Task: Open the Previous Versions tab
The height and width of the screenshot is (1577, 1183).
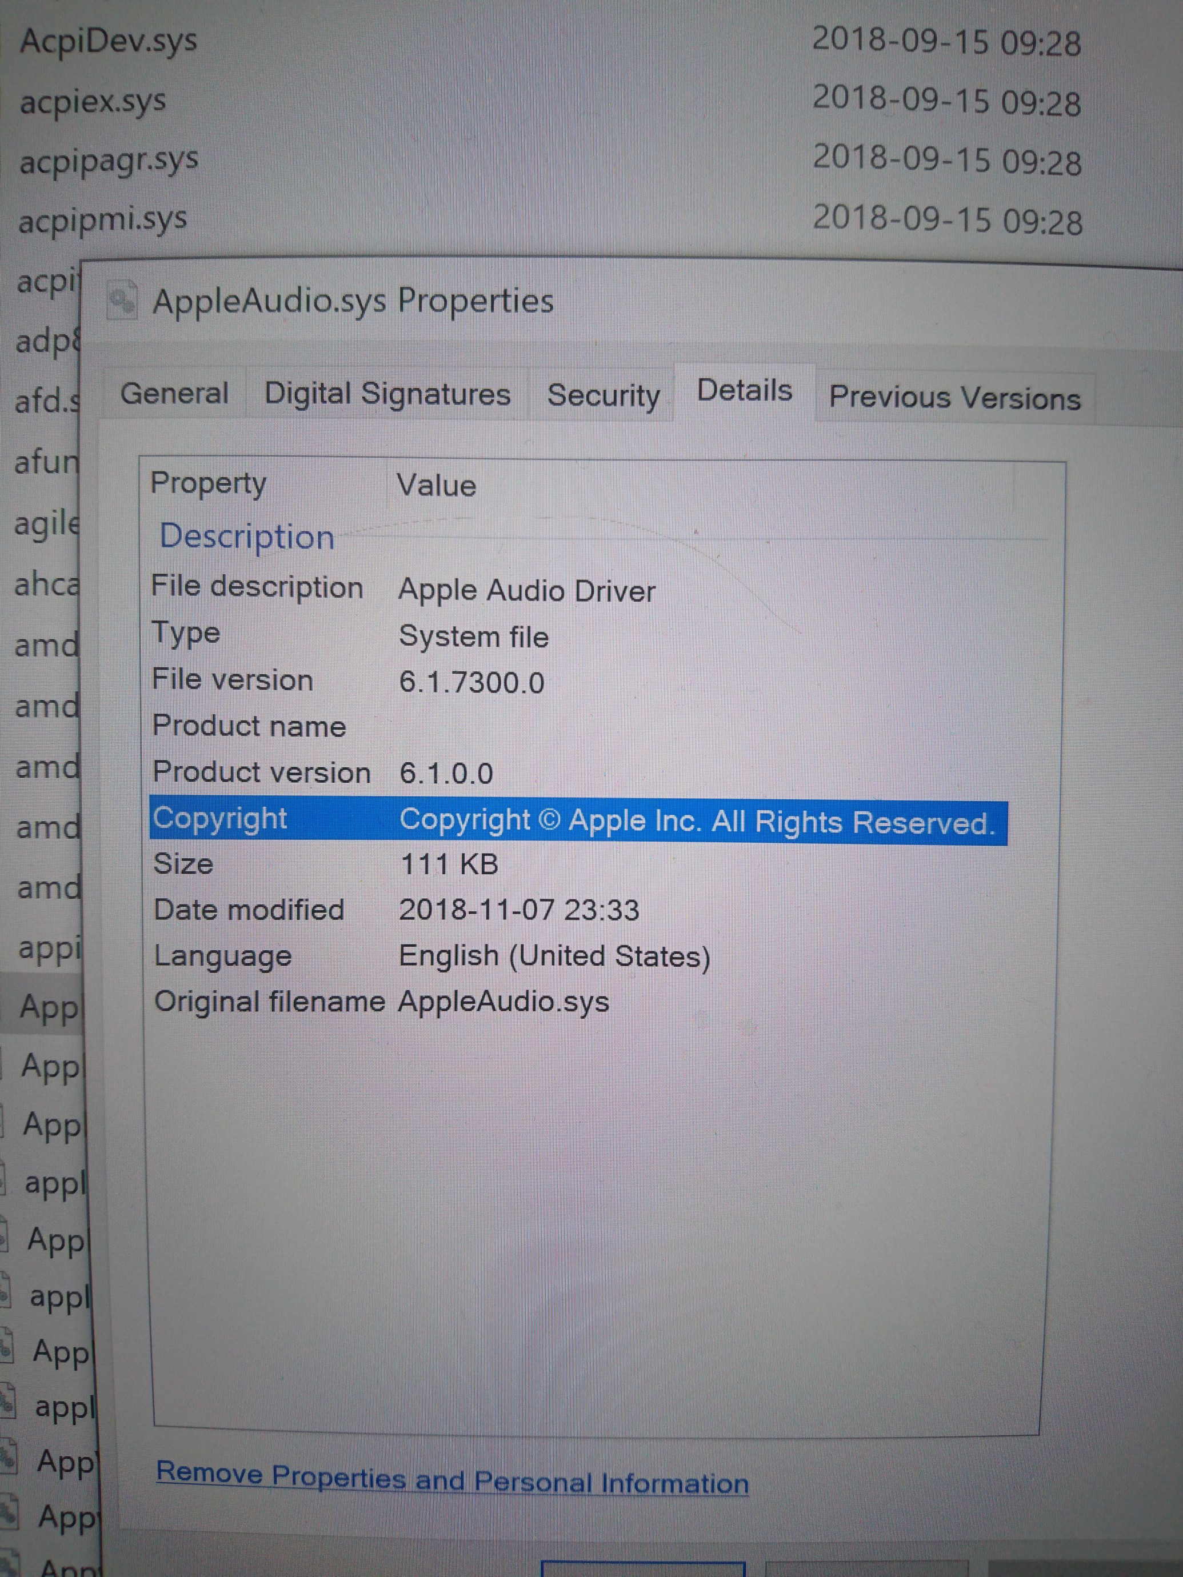Action: tap(954, 398)
